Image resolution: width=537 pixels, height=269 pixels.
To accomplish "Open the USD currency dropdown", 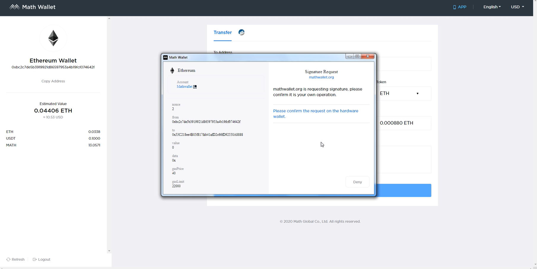I will (517, 7).
